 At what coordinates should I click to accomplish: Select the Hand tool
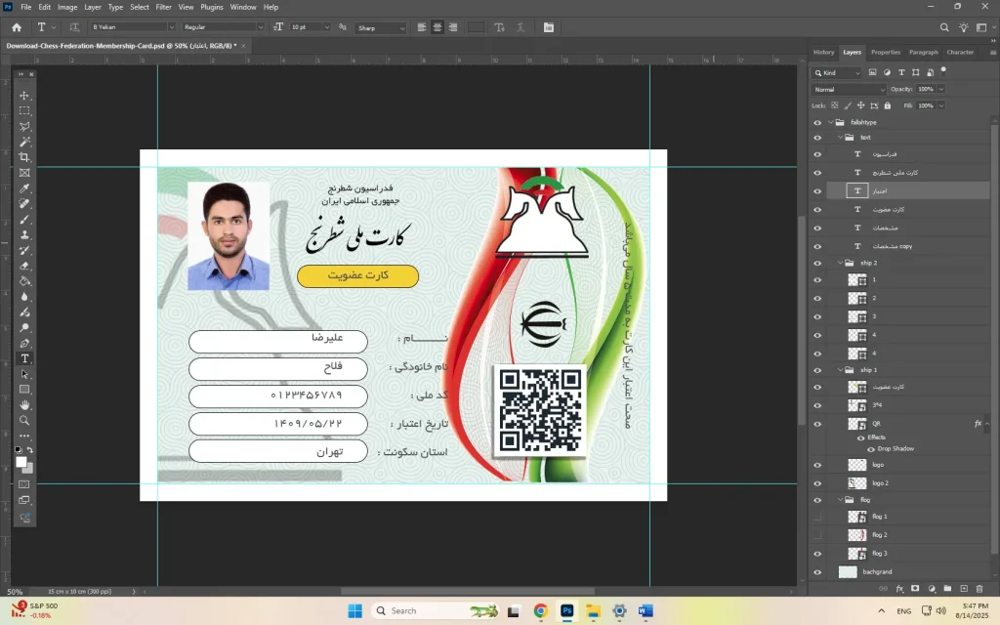[x=24, y=405]
